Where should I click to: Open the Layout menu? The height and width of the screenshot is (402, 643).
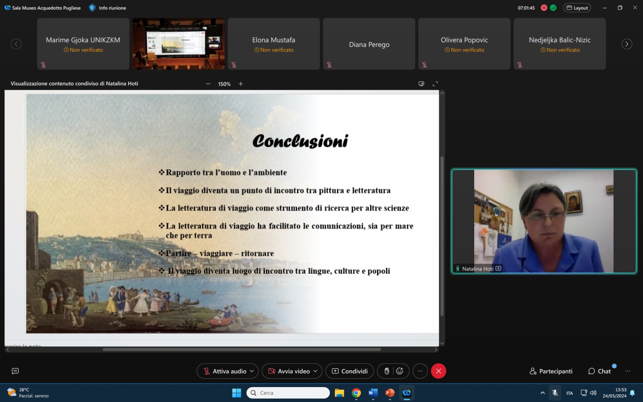(x=577, y=8)
